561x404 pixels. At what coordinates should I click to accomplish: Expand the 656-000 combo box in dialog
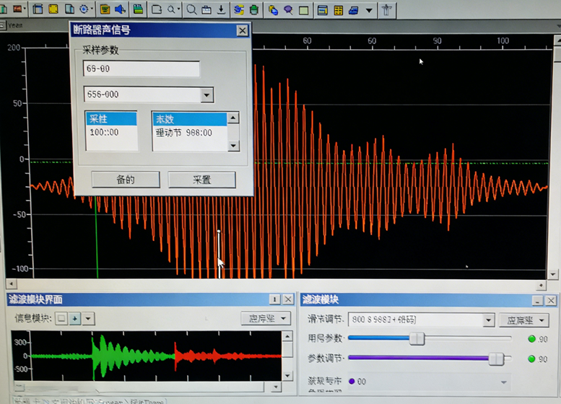(x=206, y=95)
